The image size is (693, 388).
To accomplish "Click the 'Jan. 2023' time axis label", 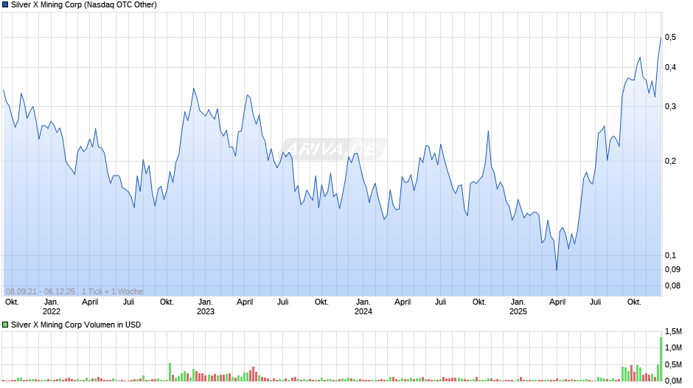I will [206, 307].
